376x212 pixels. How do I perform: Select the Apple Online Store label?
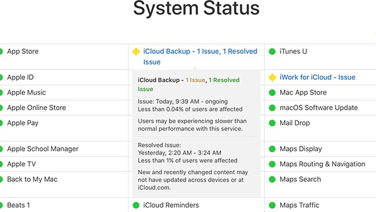coord(36,108)
